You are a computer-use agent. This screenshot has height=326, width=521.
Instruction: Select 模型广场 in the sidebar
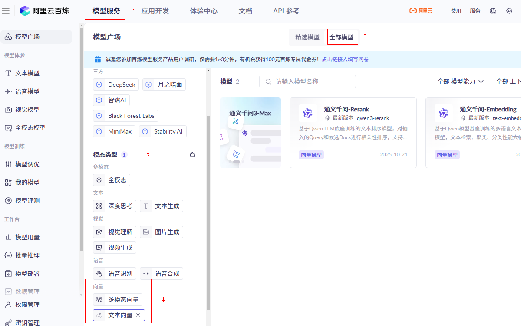tap(36, 37)
